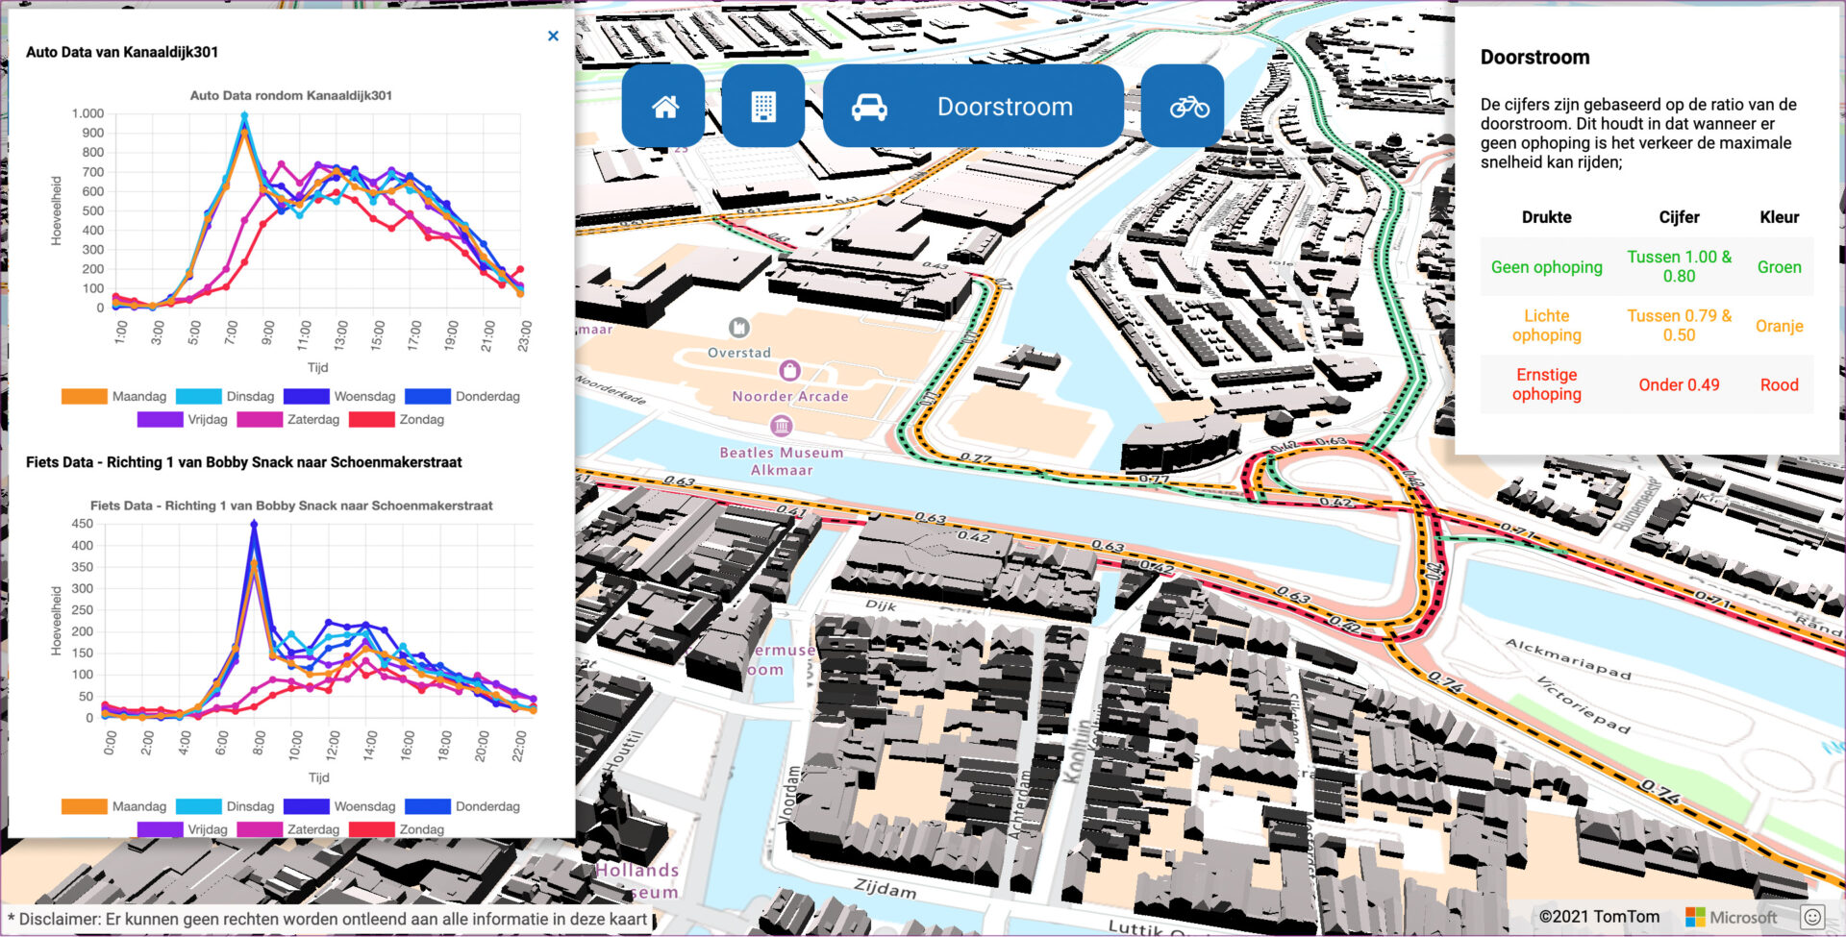This screenshot has width=1846, height=937.
Task: Switch to the bicycle data button
Action: pos(1188,107)
